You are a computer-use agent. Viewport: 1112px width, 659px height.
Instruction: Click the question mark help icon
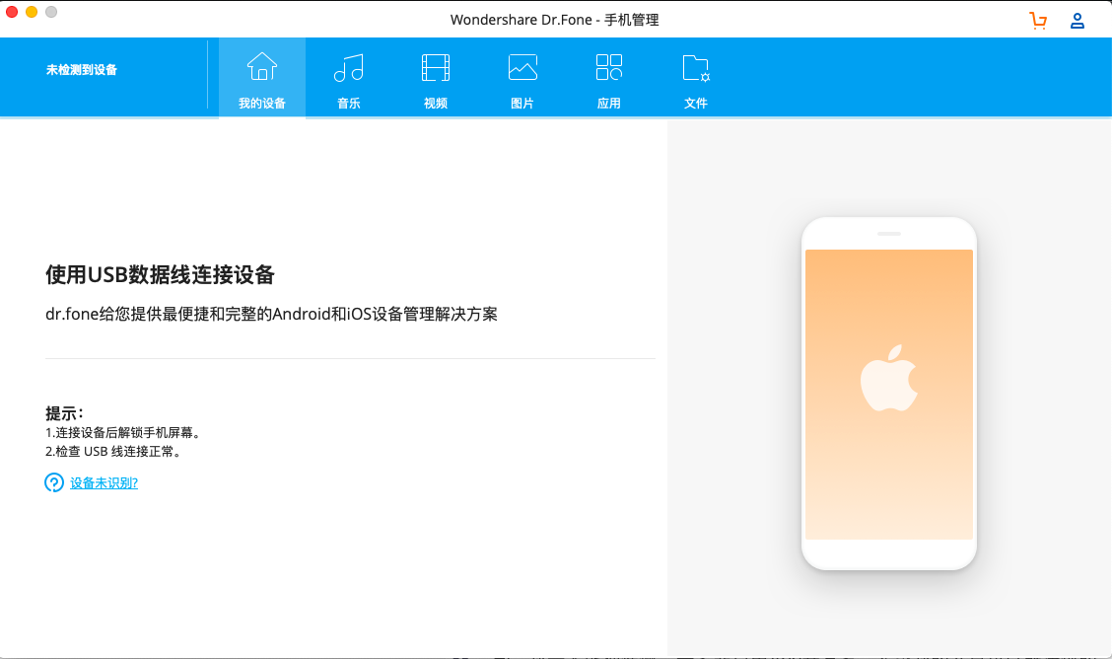coord(54,482)
